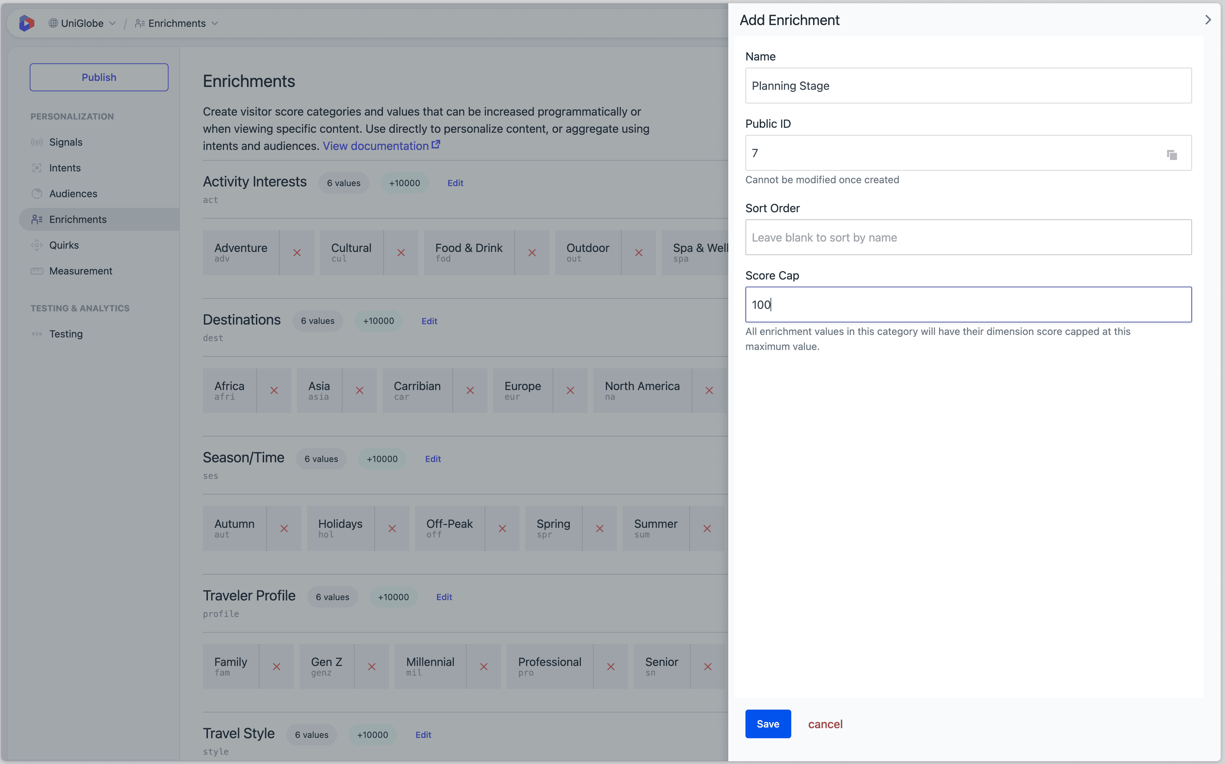Remove the Asia destination value
The image size is (1225, 764).
[359, 391]
